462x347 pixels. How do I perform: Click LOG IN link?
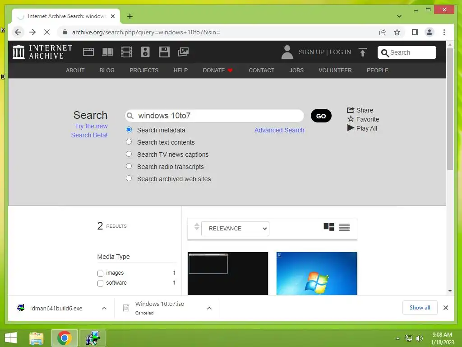pyautogui.click(x=340, y=52)
